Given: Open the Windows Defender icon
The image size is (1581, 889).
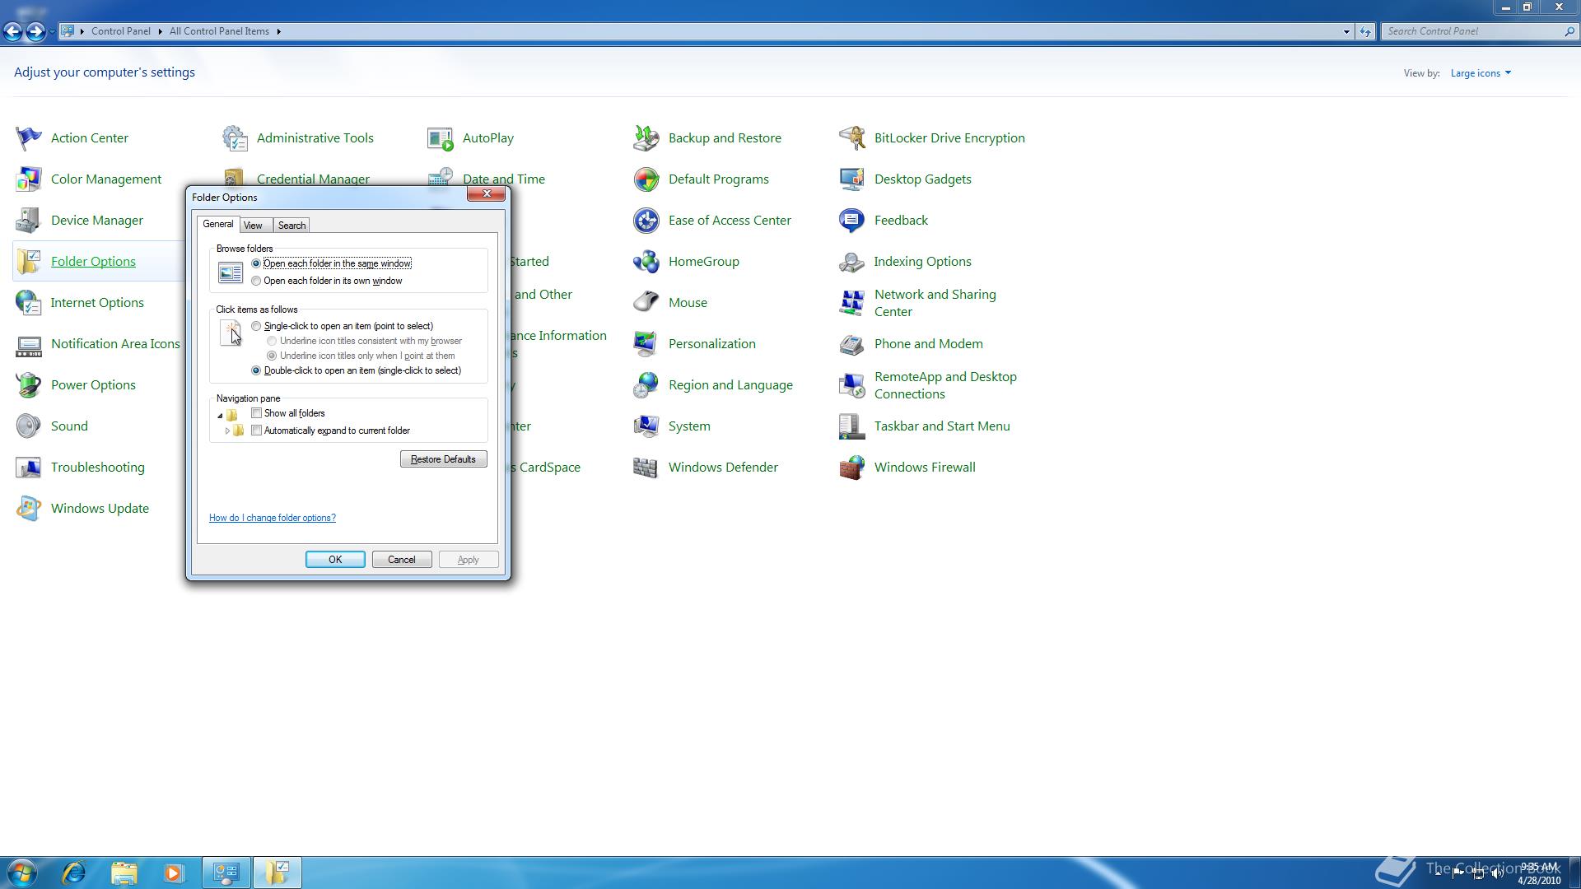Looking at the screenshot, I should click(x=646, y=467).
